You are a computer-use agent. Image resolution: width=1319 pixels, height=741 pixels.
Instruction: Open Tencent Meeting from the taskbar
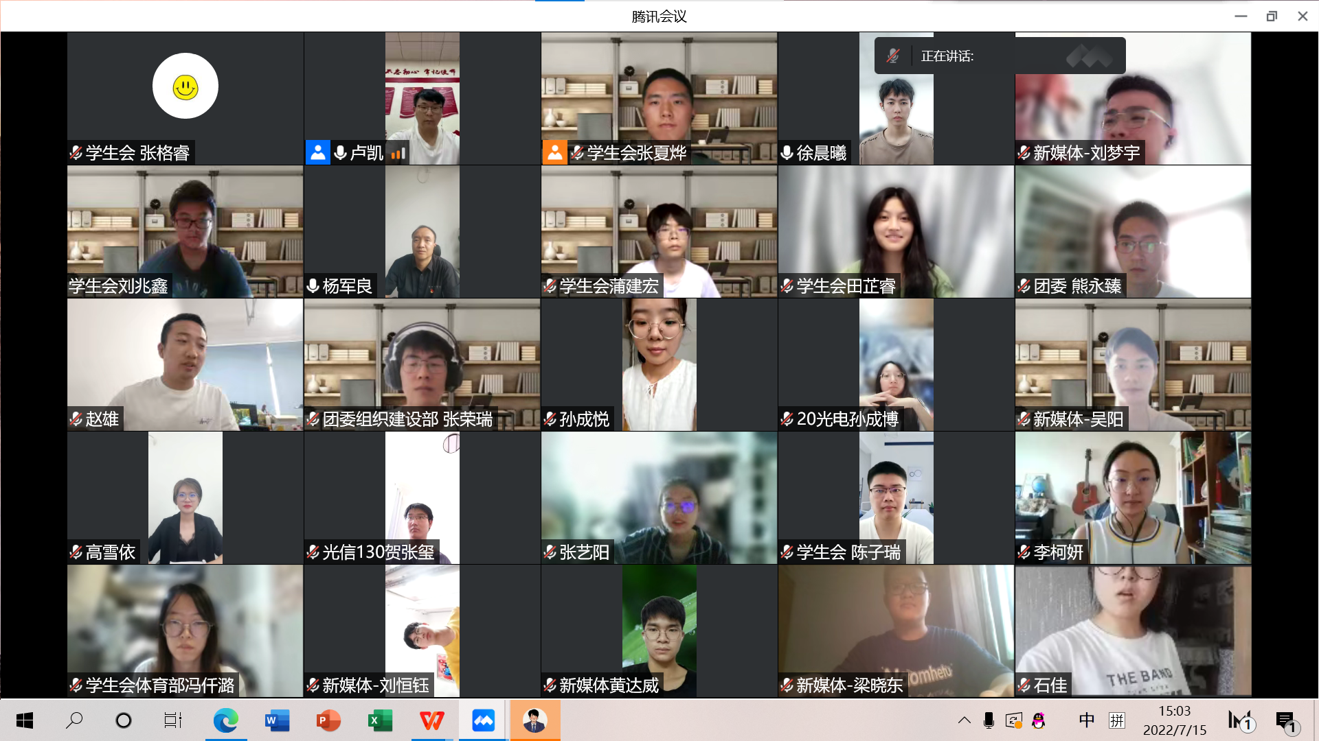coord(484,720)
